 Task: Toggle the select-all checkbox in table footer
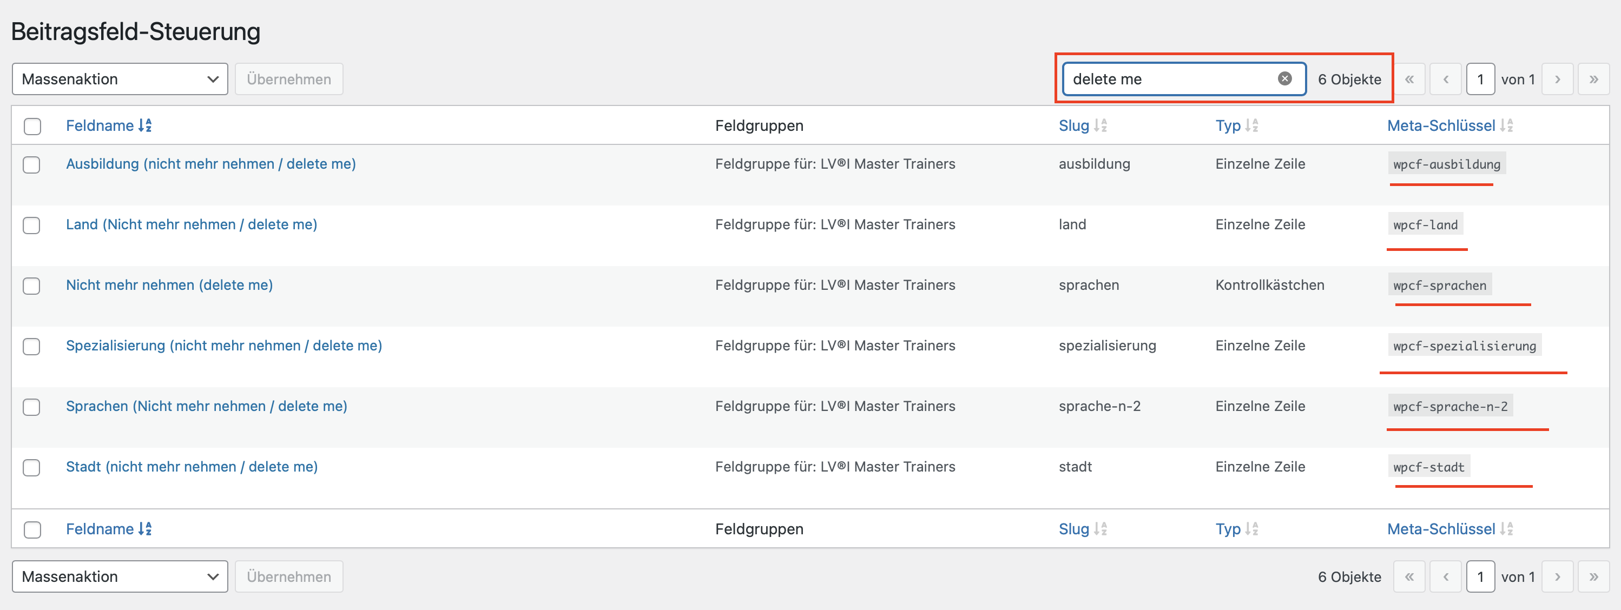tap(32, 529)
